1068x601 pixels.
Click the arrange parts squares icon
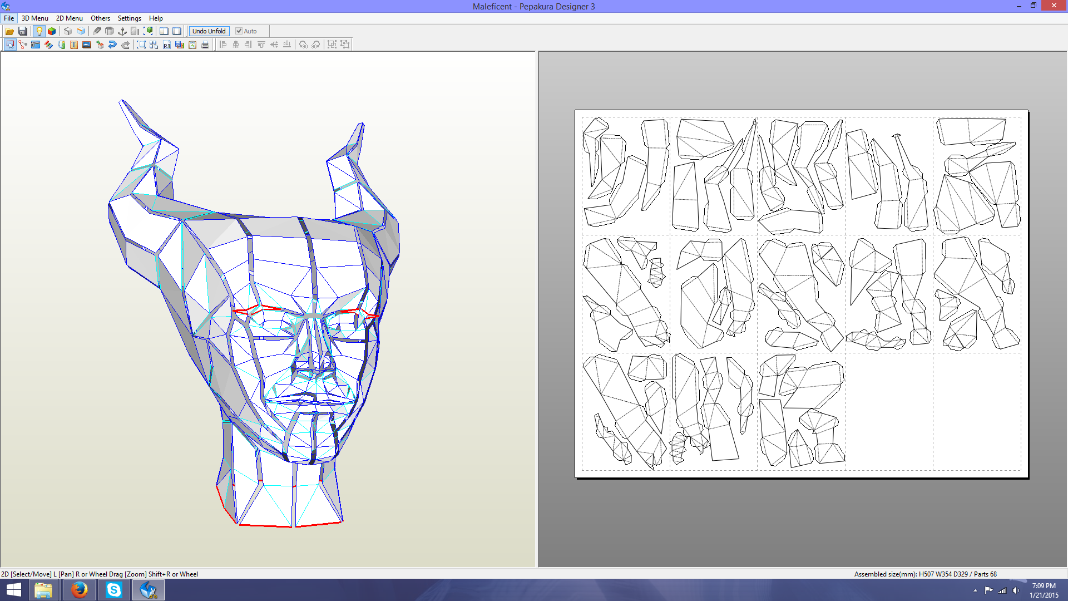click(x=154, y=45)
